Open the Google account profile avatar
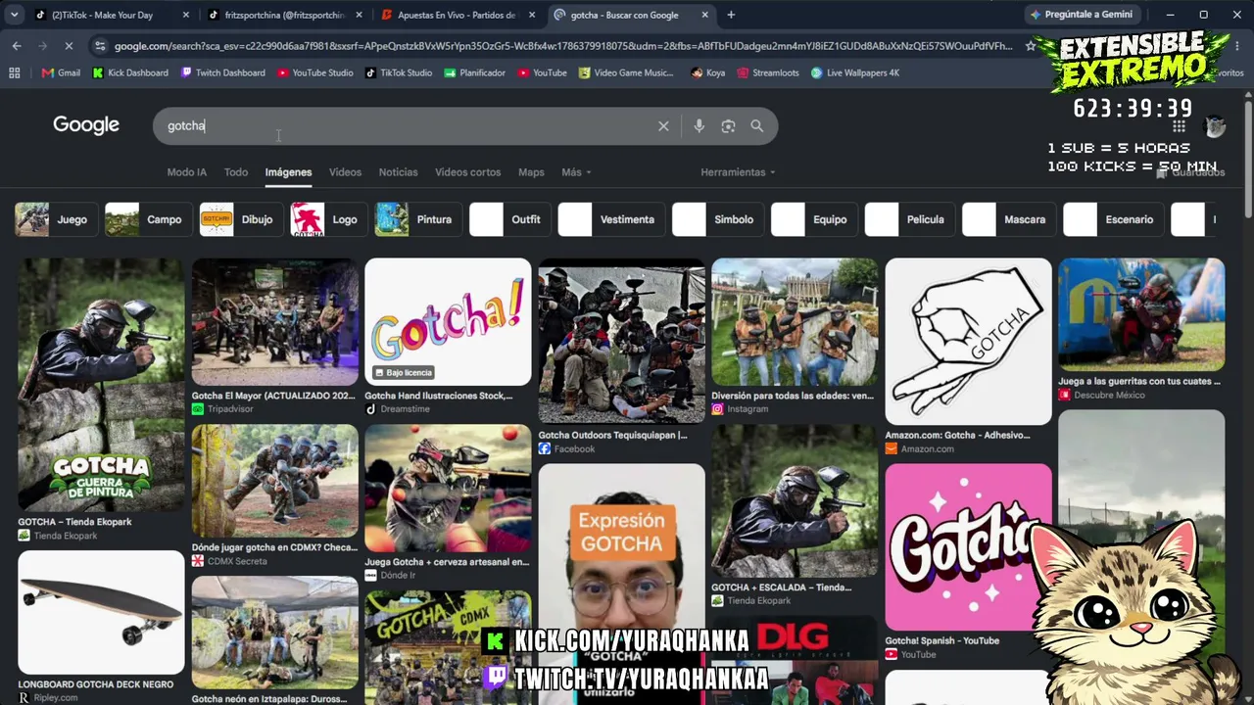1254x705 pixels. click(1215, 125)
